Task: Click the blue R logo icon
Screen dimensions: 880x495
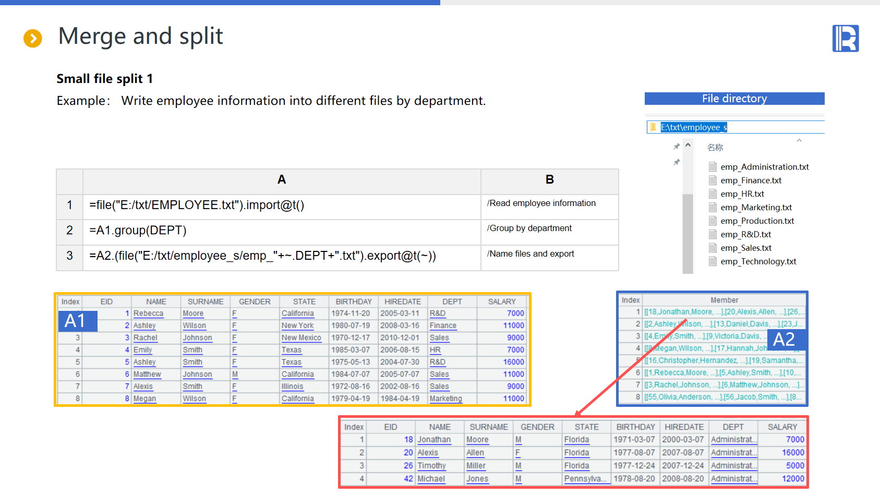Action: point(845,39)
